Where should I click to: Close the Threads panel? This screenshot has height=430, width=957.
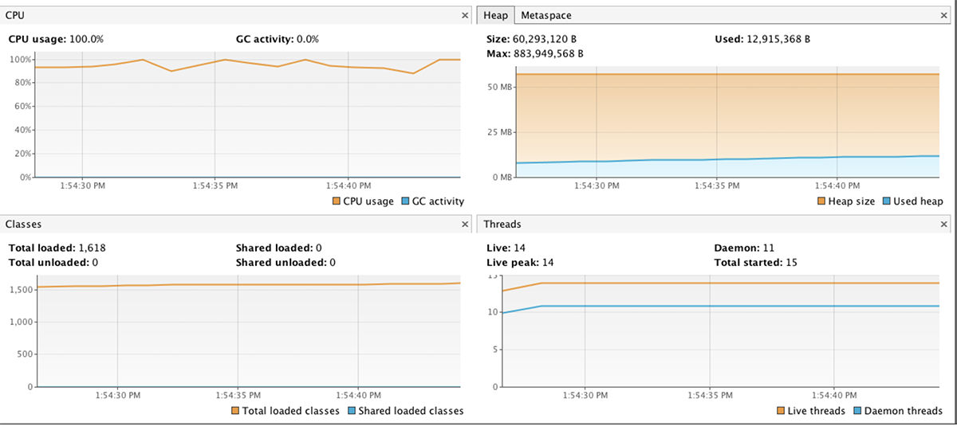click(x=943, y=225)
